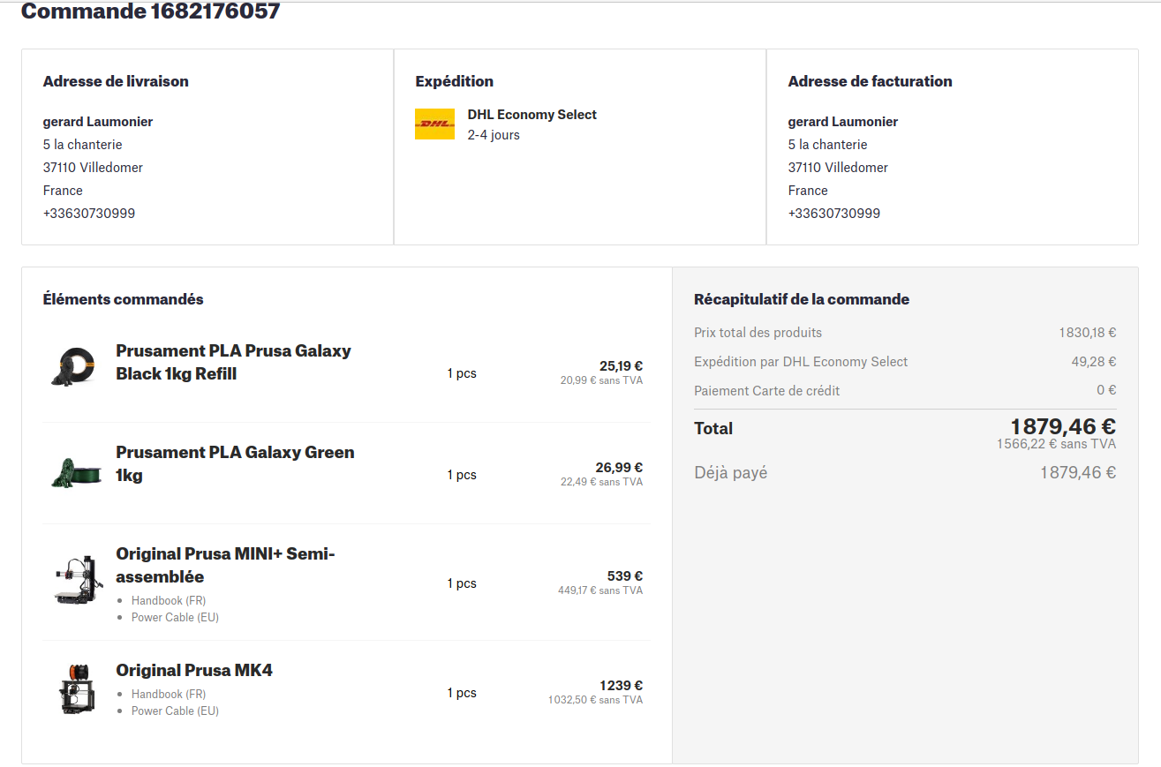
Task: Click the billing address phone number
Action: pyautogui.click(x=833, y=213)
